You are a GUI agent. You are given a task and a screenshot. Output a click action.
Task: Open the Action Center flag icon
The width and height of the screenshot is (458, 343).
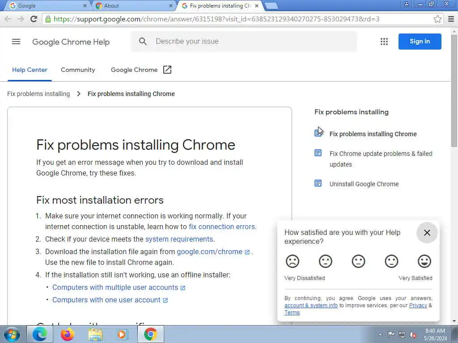coord(391,334)
